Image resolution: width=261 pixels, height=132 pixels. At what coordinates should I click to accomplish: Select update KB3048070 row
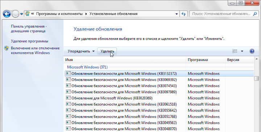click(x=159, y=129)
